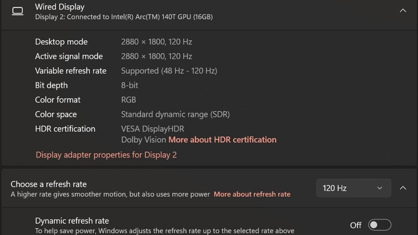Click the Standard dynamic range (SDR) text
The height and width of the screenshot is (235, 418).
[175, 114]
